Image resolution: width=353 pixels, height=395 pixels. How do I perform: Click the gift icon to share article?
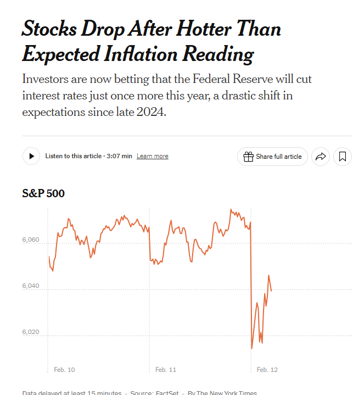(x=248, y=157)
